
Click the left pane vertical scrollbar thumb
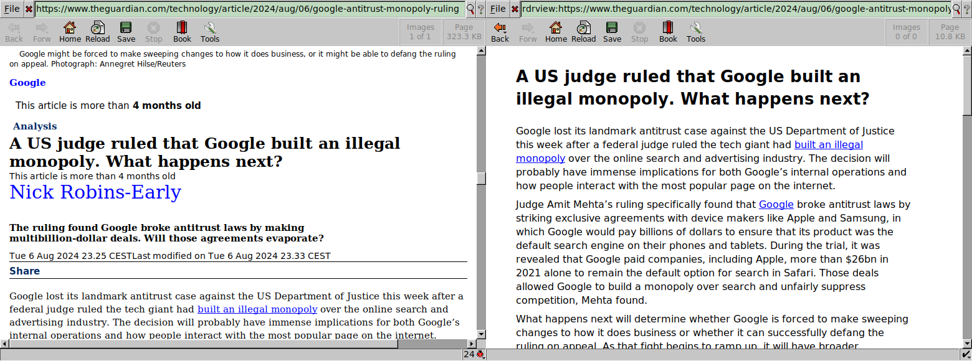[481, 179]
